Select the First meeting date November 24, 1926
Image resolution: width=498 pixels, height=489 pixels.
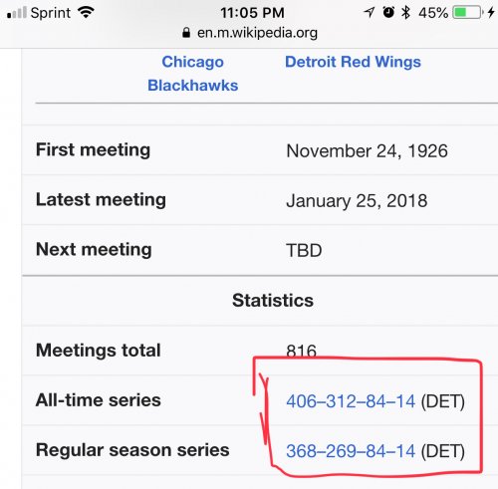pyautogui.click(x=367, y=150)
